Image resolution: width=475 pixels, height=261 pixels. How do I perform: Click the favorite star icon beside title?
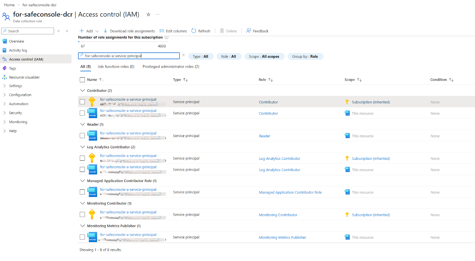tap(148, 14)
